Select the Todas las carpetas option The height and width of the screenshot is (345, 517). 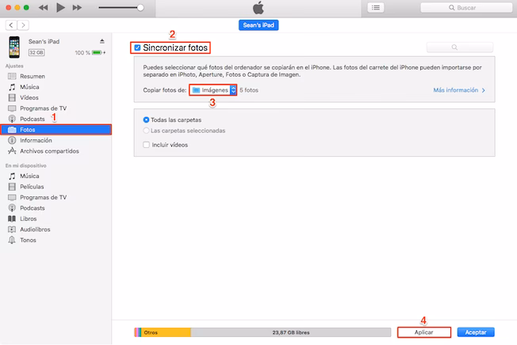coord(146,119)
